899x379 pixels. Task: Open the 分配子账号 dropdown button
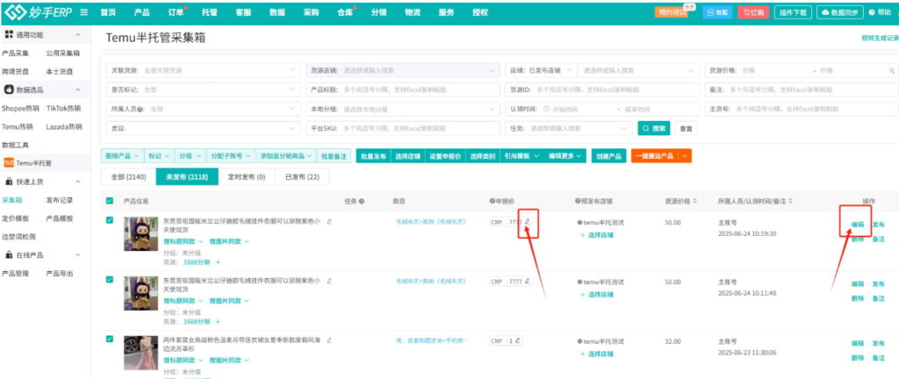click(x=231, y=155)
